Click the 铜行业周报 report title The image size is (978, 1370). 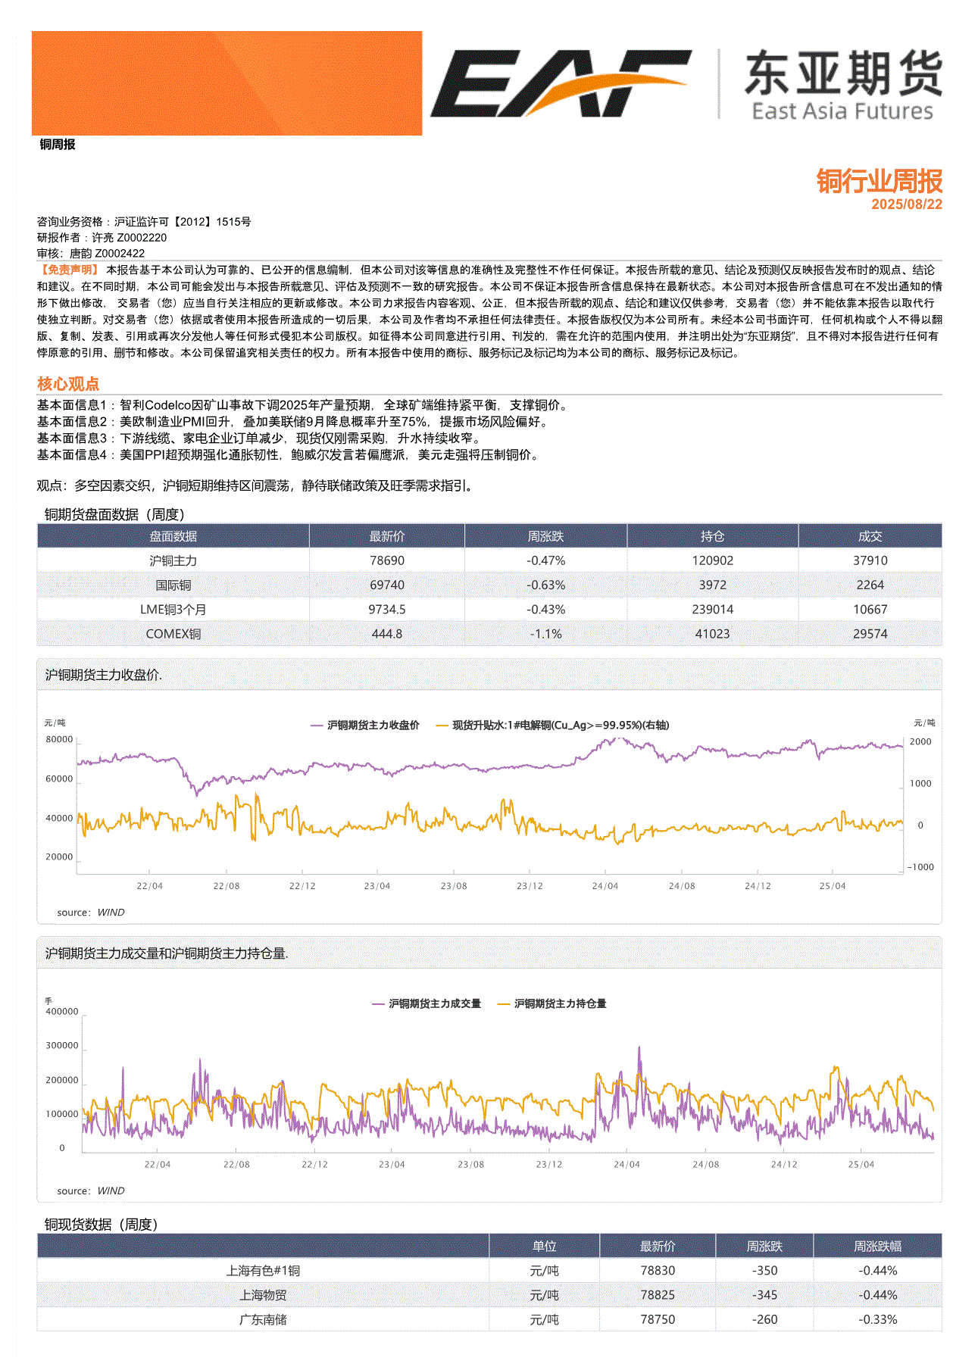point(879,181)
